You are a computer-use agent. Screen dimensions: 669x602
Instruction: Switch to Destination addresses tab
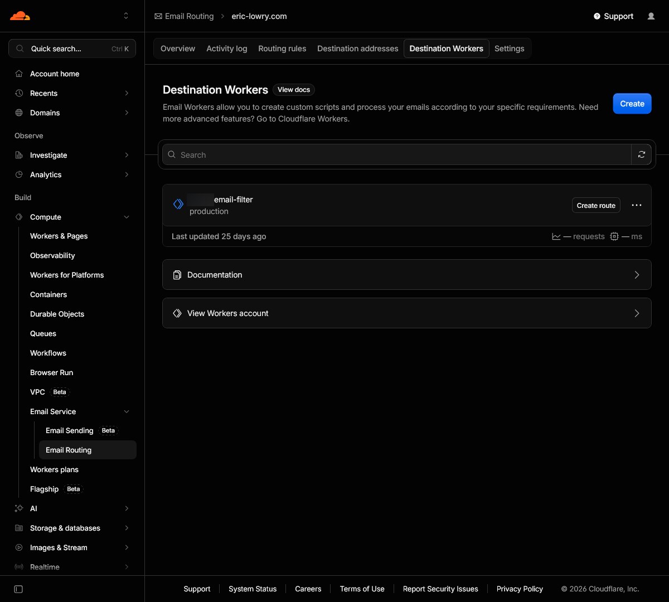click(358, 48)
